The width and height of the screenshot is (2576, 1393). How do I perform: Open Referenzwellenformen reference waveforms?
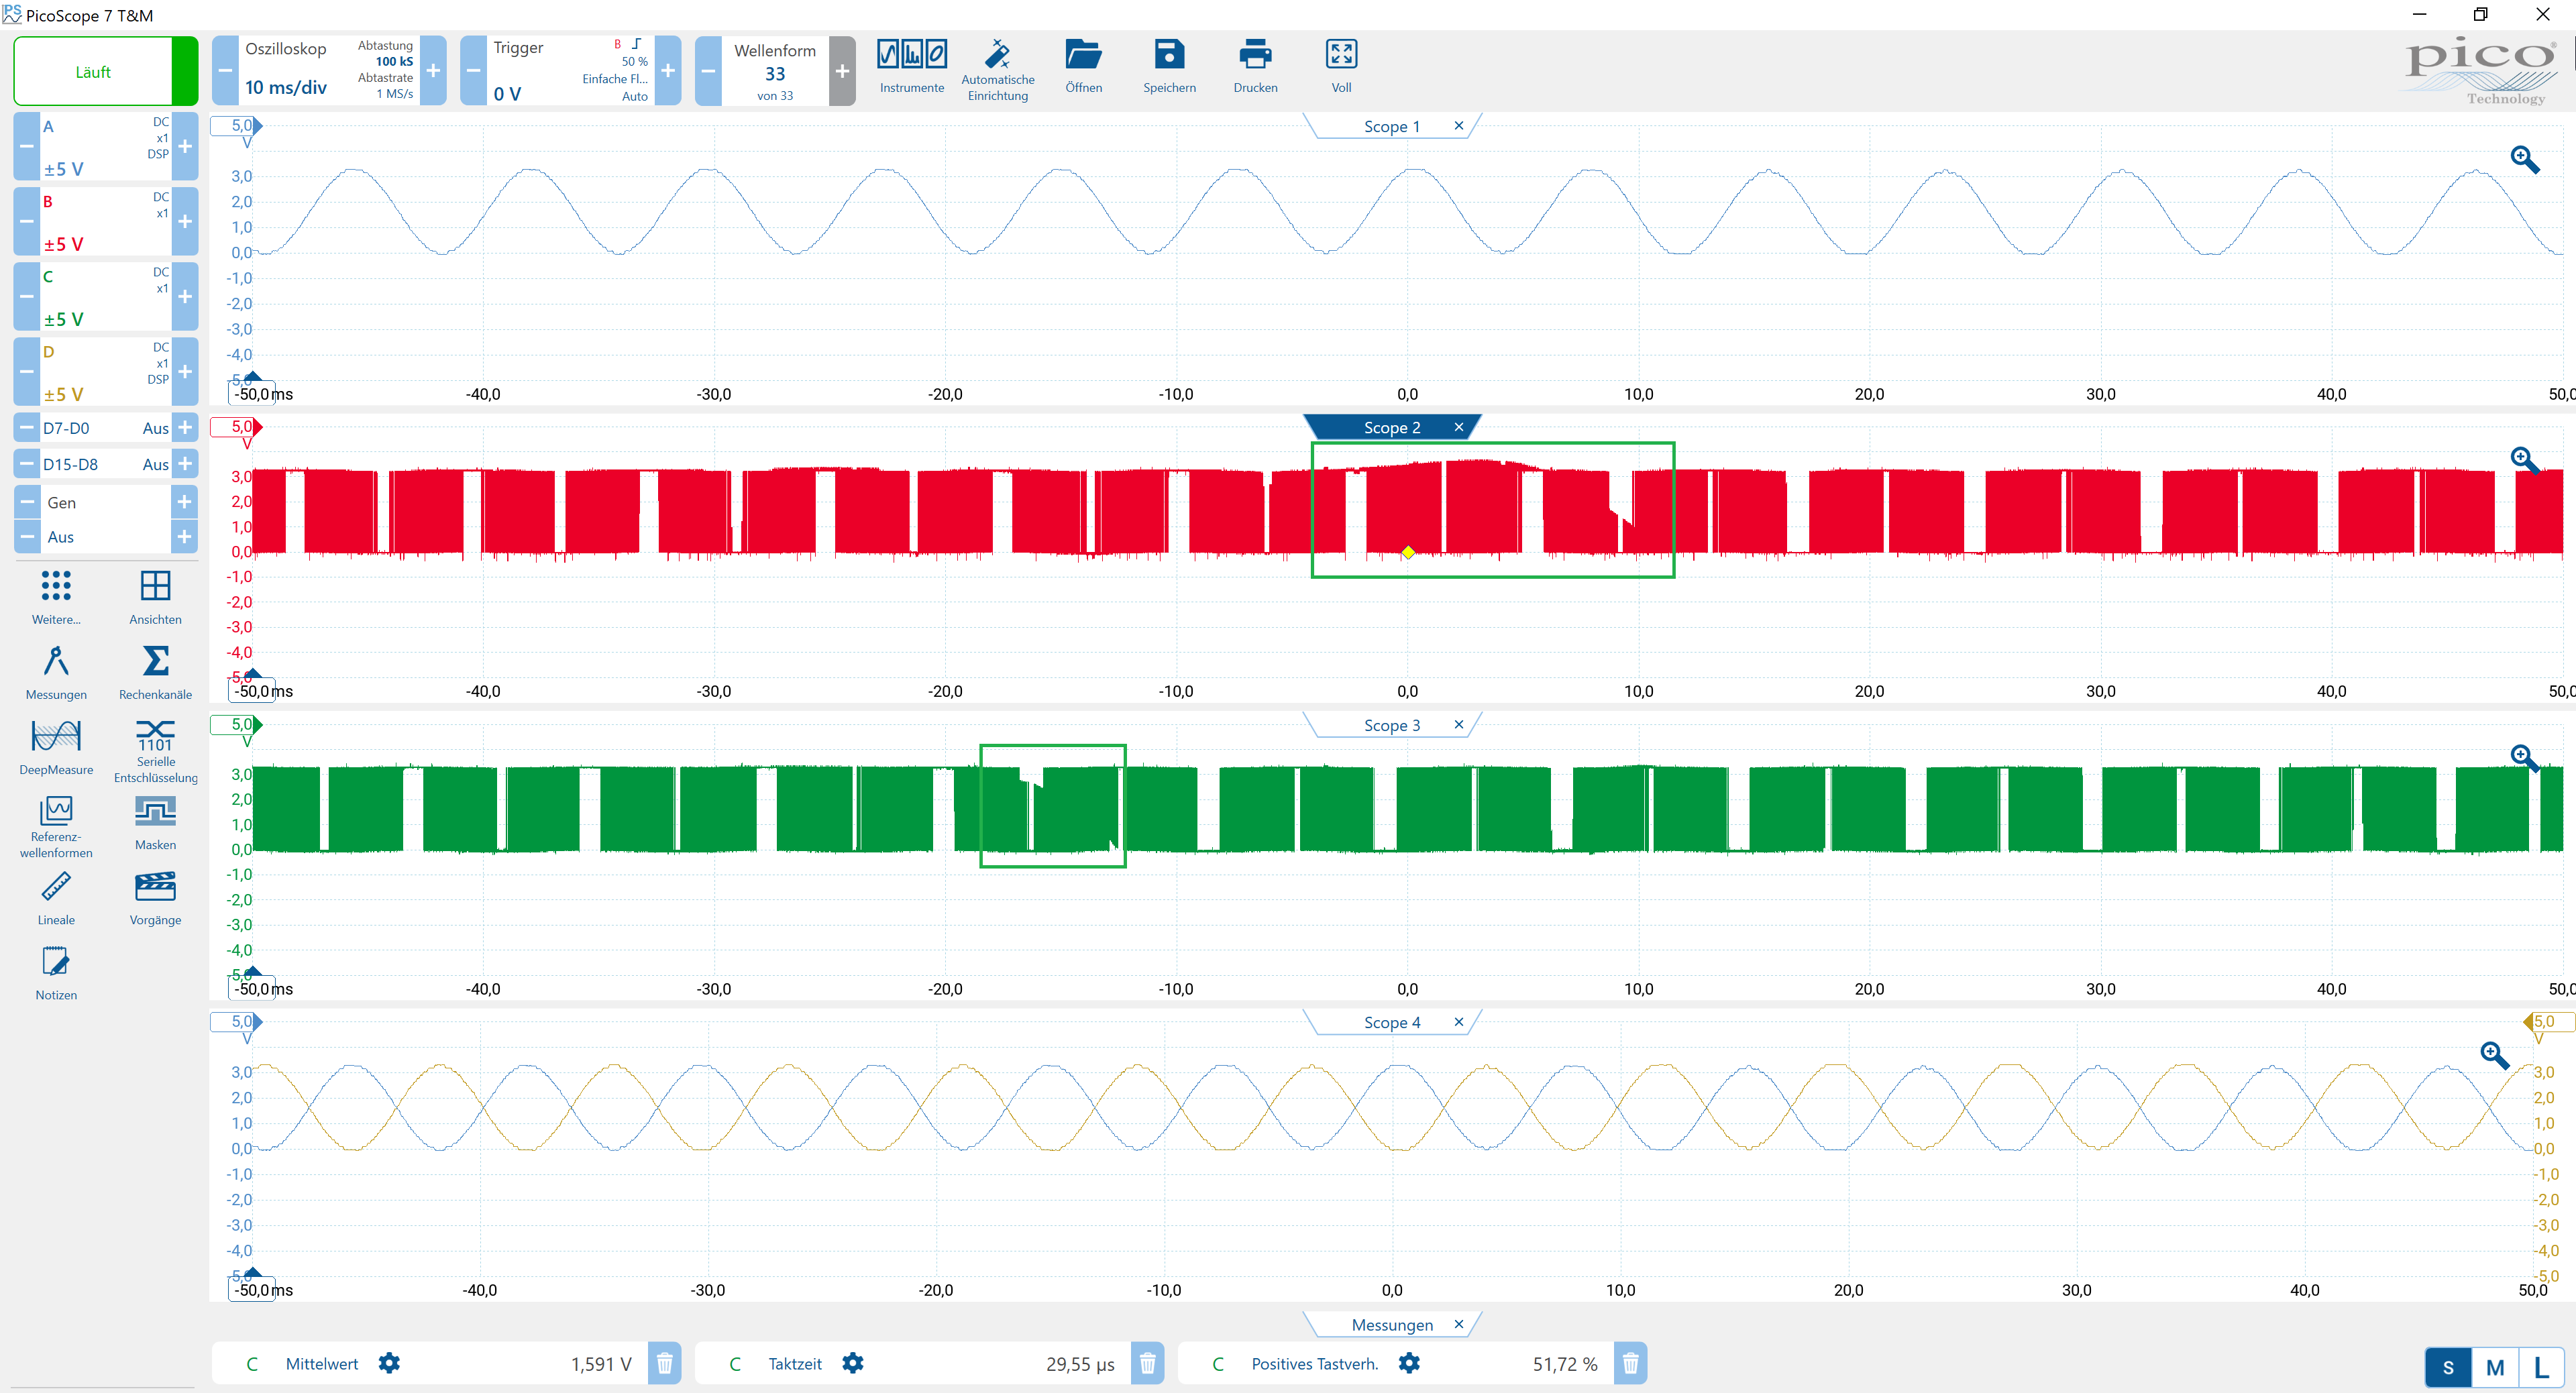pyautogui.click(x=56, y=827)
